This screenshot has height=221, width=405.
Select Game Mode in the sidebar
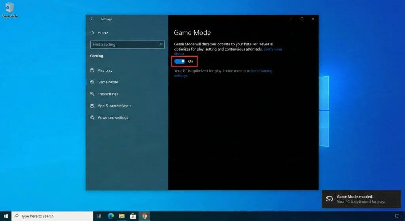coord(108,82)
